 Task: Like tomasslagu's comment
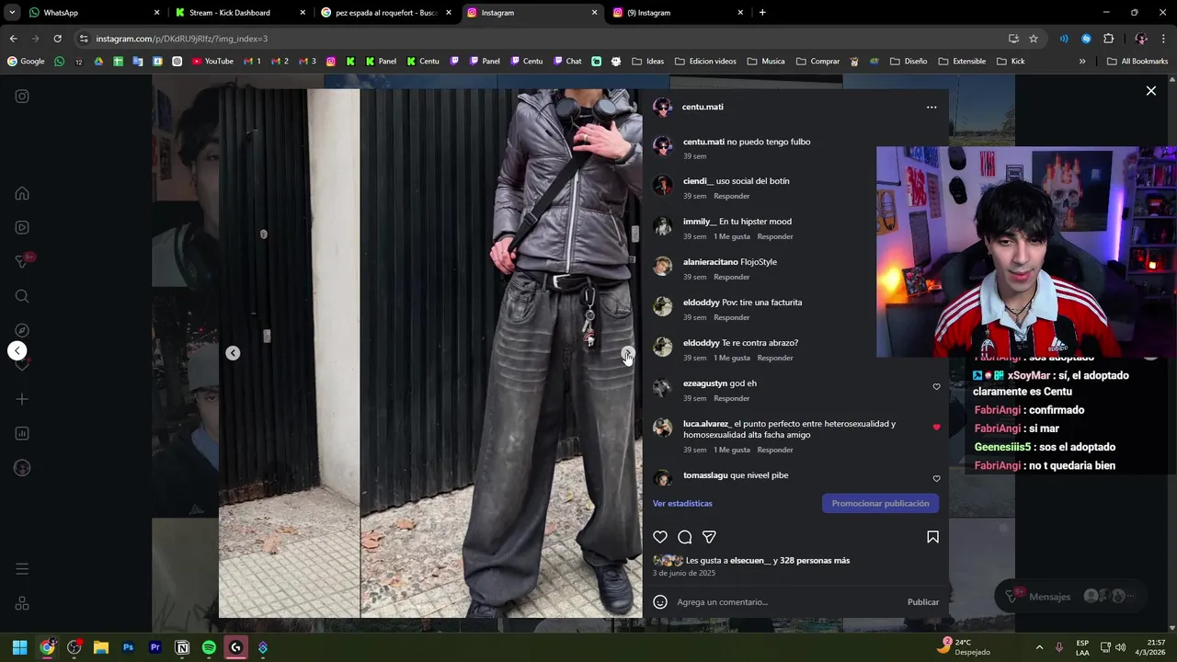tap(936, 479)
